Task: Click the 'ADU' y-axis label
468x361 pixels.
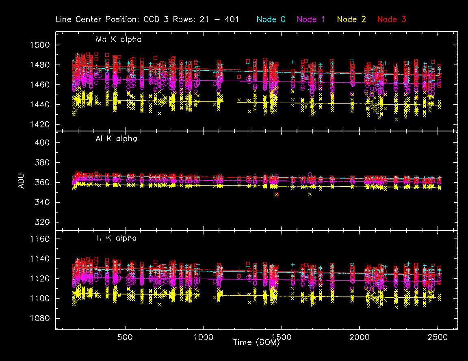Action: click(23, 182)
